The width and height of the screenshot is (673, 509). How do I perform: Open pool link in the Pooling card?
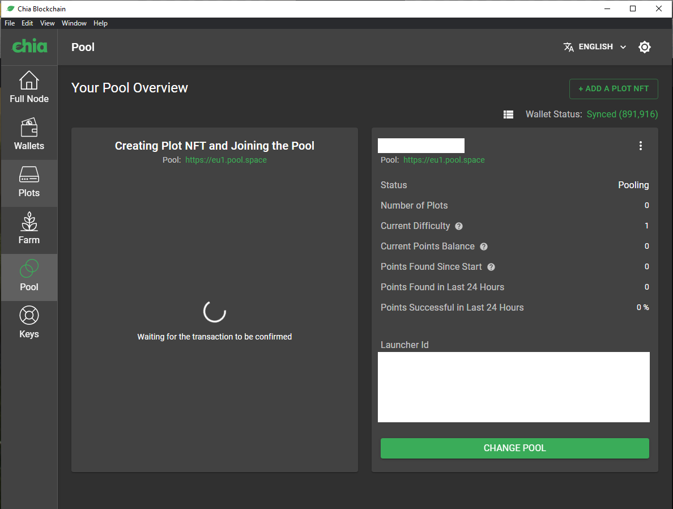(444, 160)
